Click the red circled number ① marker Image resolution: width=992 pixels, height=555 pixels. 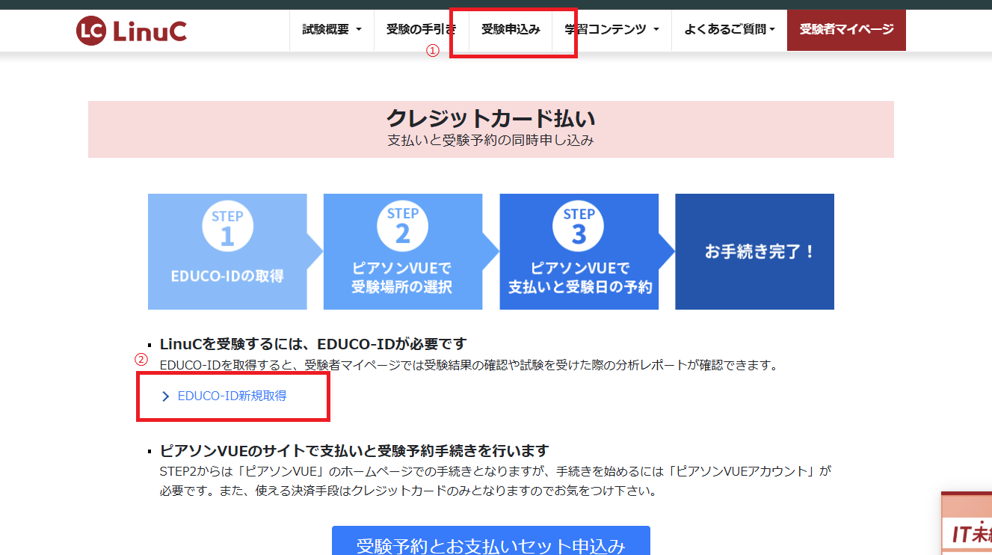(431, 51)
